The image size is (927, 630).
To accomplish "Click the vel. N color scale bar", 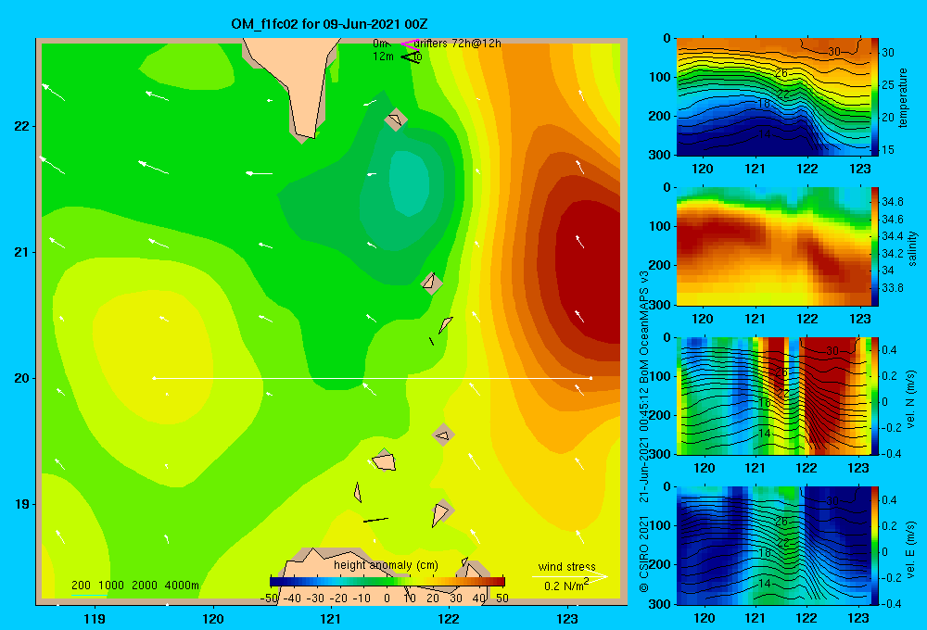I will [x=875, y=396].
